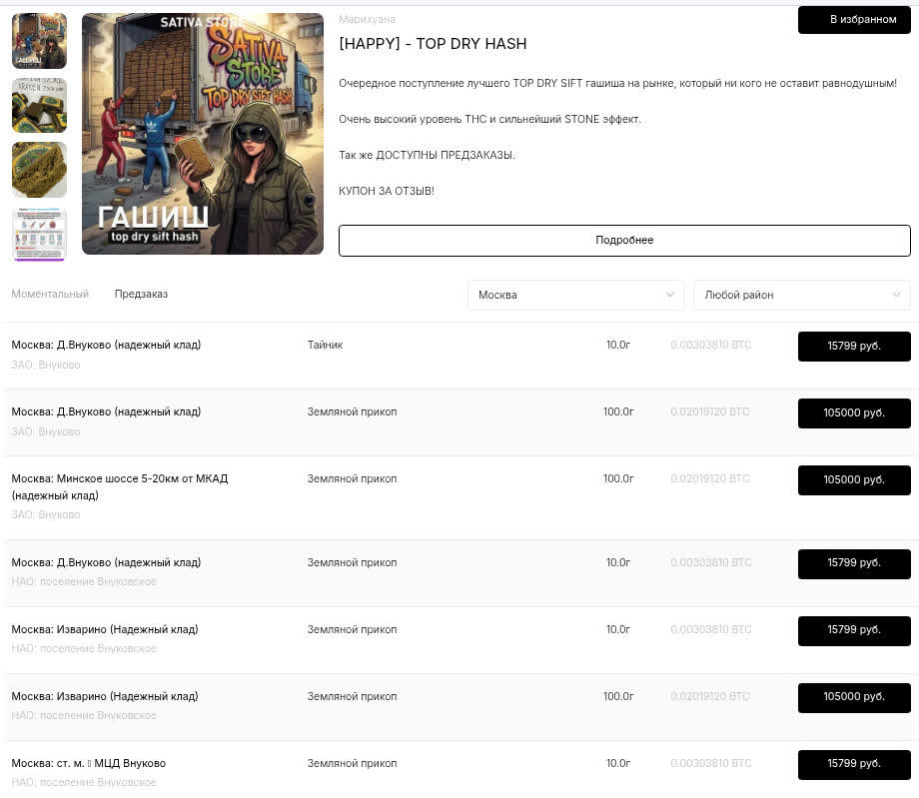
Task: Switch to the 'Предзаказ' tab
Action: coord(141,294)
